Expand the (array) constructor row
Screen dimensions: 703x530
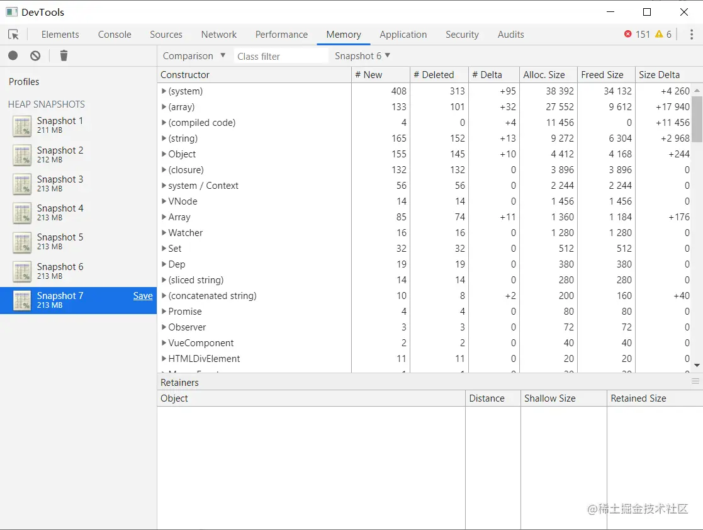pyautogui.click(x=164, y=107)
